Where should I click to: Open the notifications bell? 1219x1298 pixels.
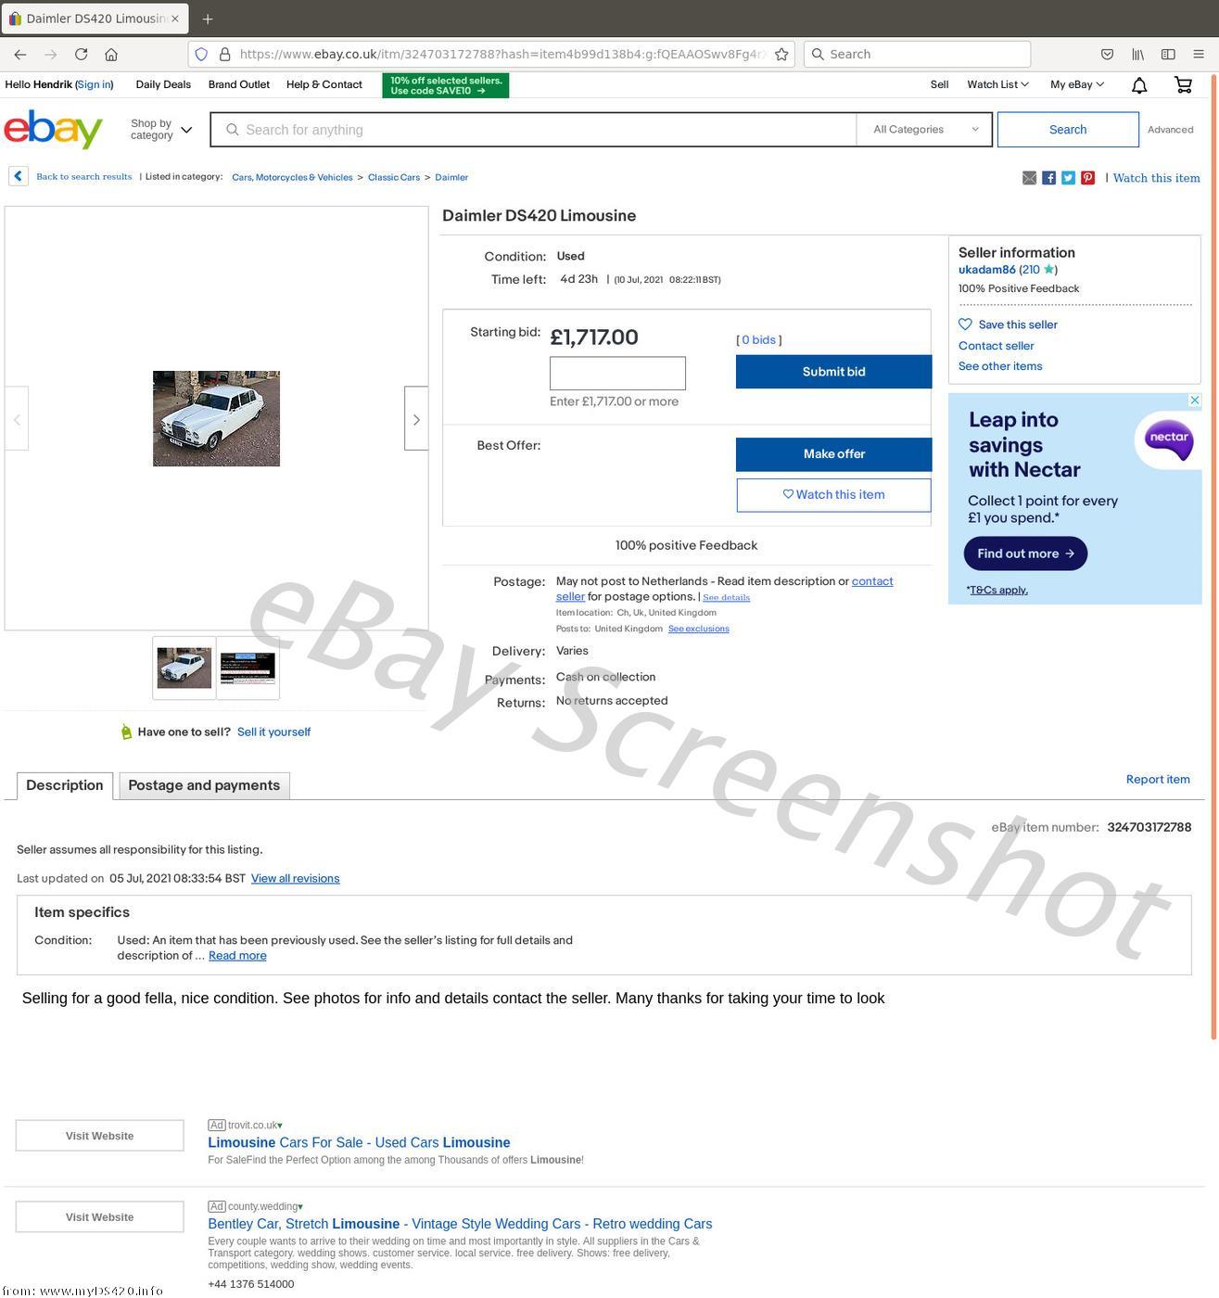1139,85
